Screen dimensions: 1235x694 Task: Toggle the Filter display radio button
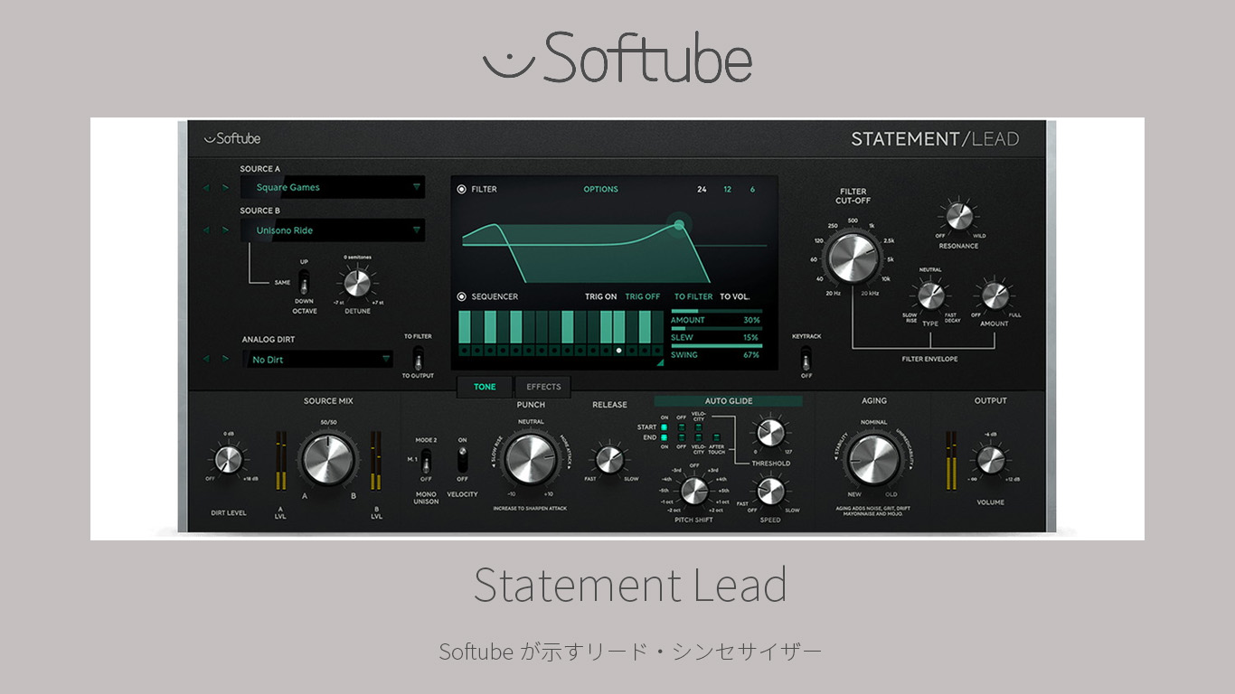tap(462, 190)
